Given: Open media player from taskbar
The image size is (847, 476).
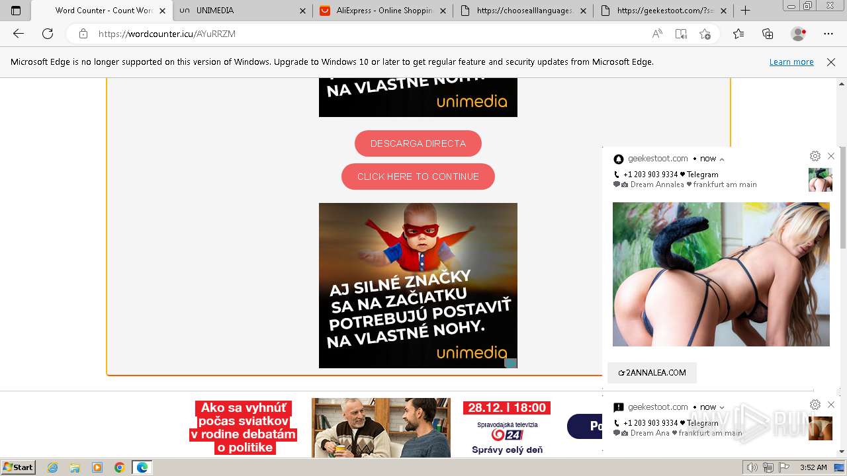Looking at the screenshot, I should [97, 467].
